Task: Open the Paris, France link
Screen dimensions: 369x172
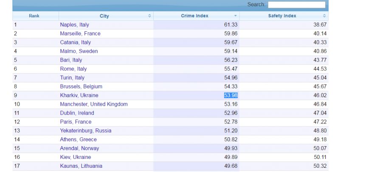Action: pos(76,122)
